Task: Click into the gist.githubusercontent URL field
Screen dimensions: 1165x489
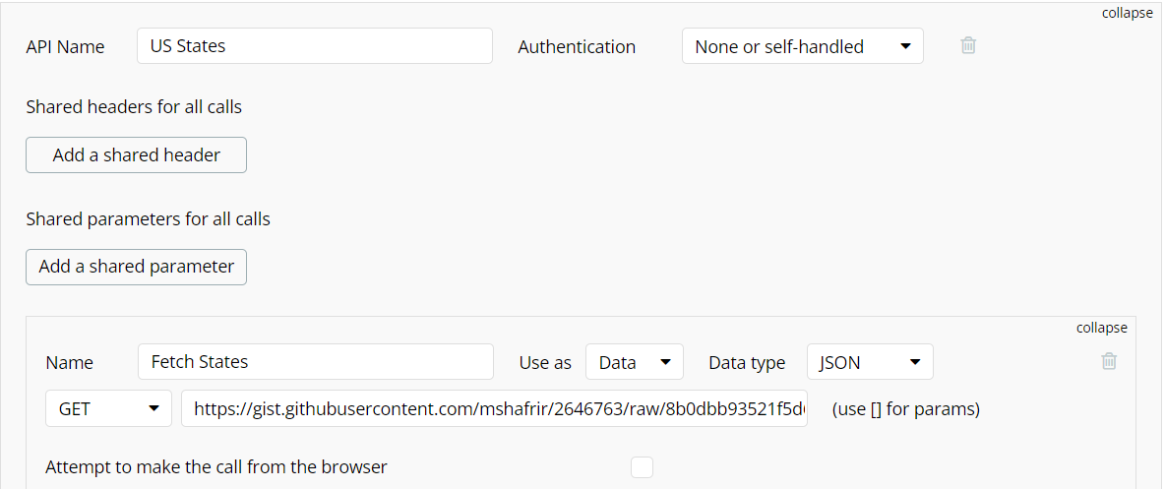Action: (x=494, y=408)
